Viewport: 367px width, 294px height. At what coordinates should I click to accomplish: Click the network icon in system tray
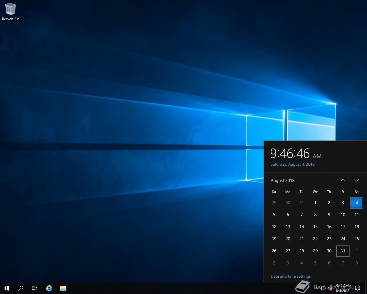click(x=323, y=289)
